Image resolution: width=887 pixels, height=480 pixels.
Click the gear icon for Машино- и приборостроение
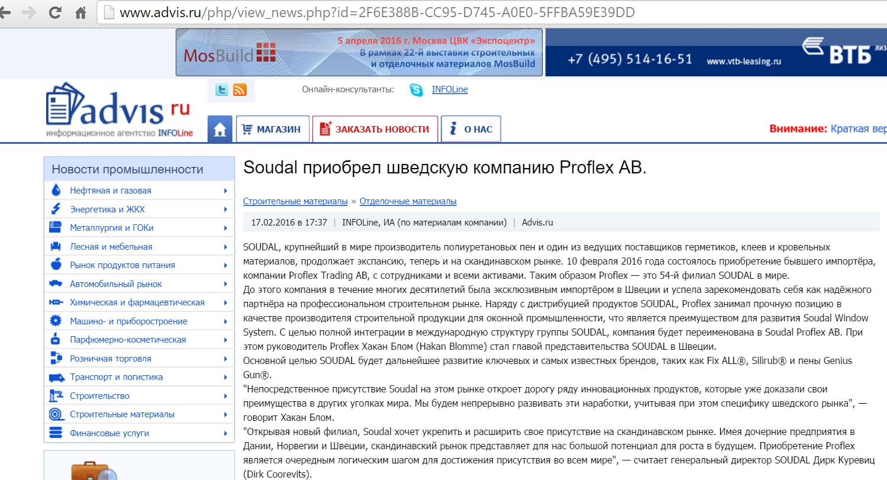[56, 321]
